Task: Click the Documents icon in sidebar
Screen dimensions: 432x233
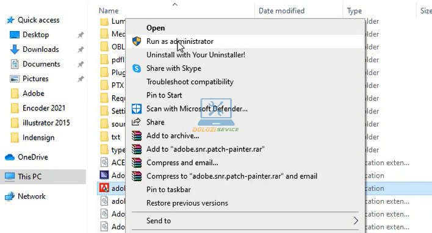Action: click(15, 64)
